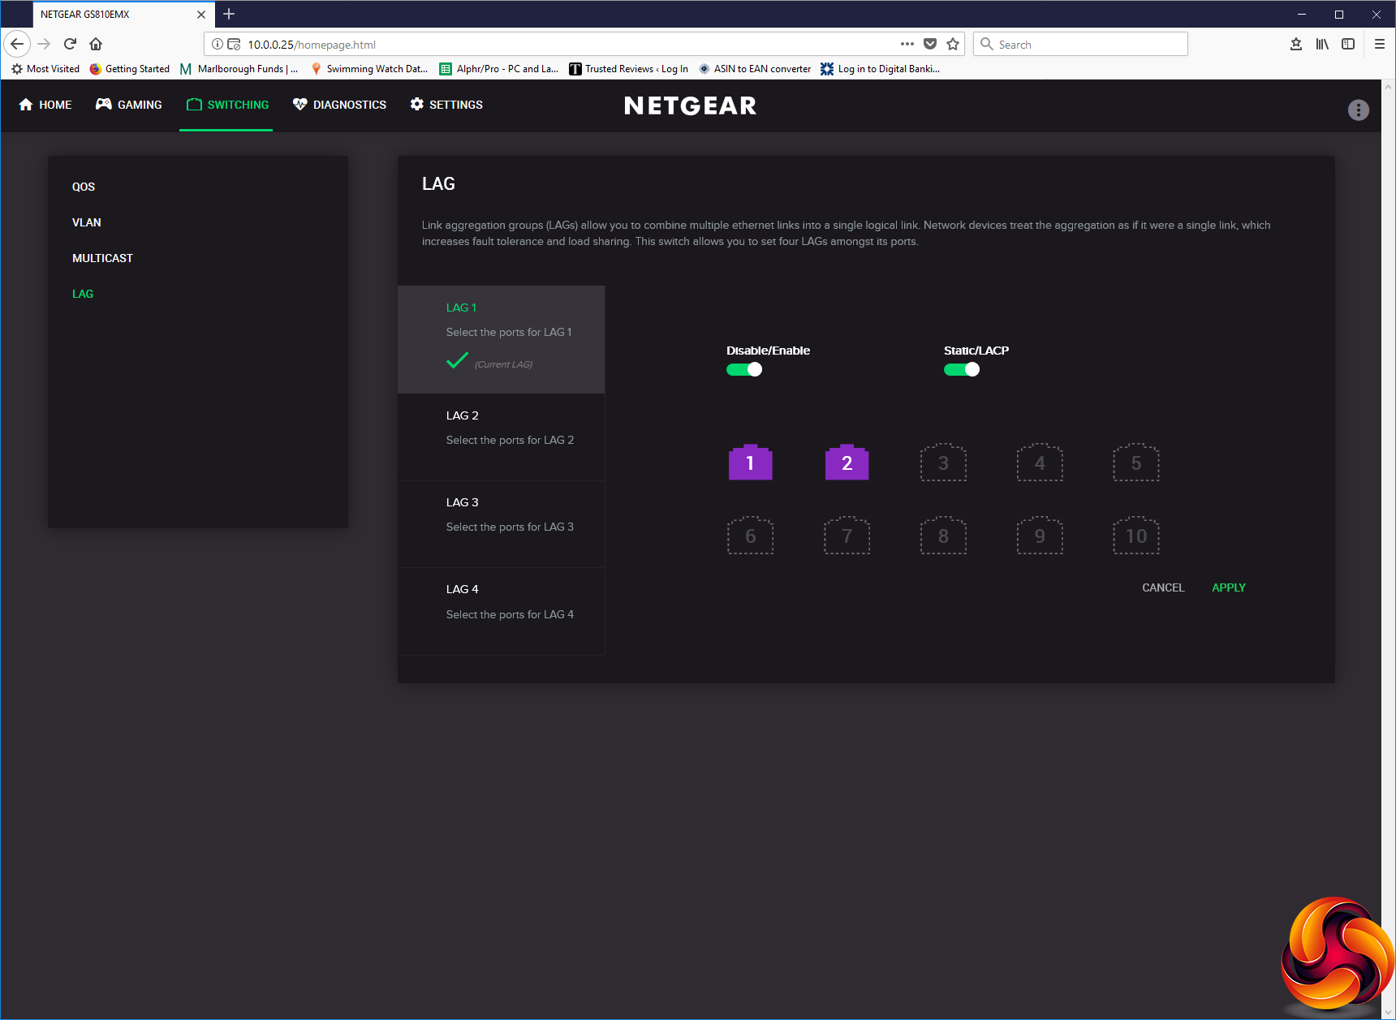Viewport: 1396px width, 1020px height.
Task: Add port 7 to the LAG
Action: click(847, 535)
